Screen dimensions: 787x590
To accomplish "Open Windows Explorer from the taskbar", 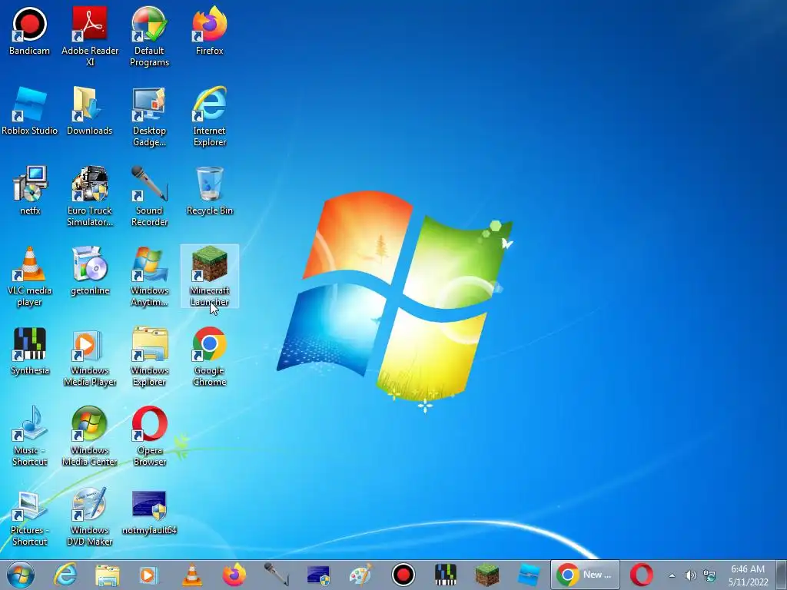I will click(107, 575).
